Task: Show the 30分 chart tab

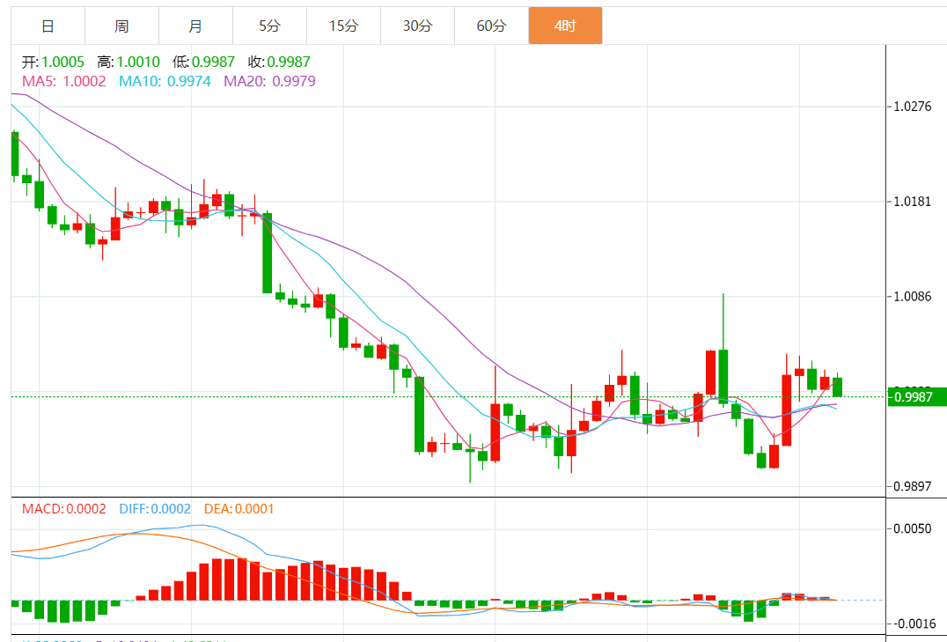Action: click(417, 26)
